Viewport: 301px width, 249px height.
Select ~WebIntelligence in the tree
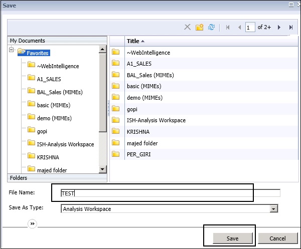58,66
